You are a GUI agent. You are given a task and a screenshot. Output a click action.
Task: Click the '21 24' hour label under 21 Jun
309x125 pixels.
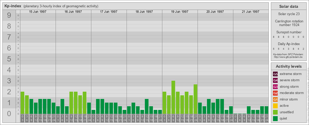(x=266, y=118)
